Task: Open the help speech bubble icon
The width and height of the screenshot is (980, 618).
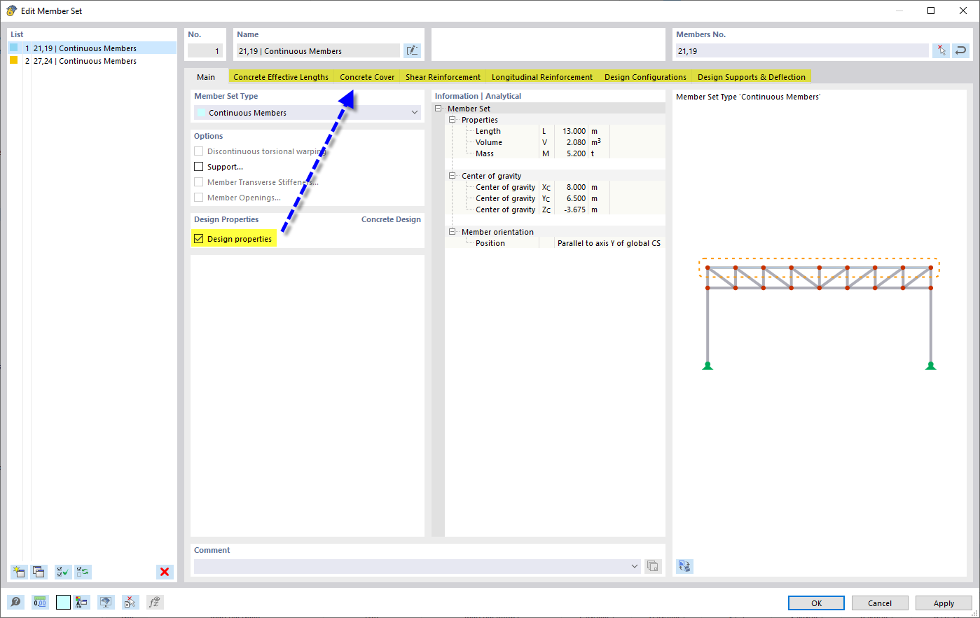Action: 15,602
